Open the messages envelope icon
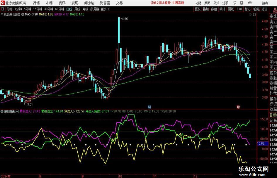The height and width of the screenshot is (178, 277). (250, 3)
